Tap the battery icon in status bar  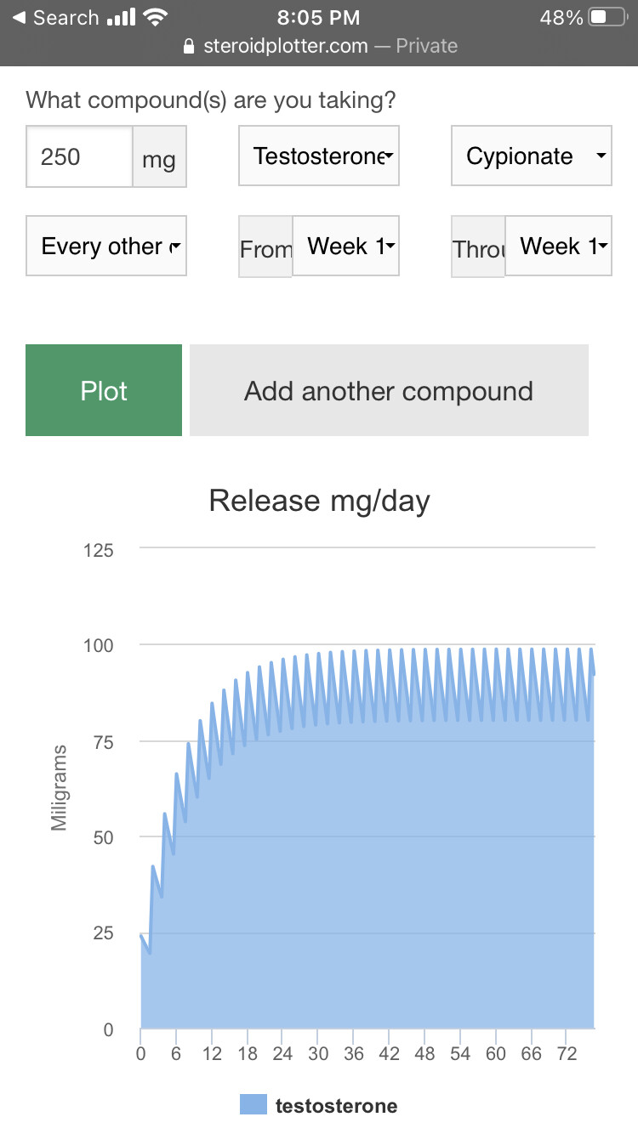(x=607, y=18)
